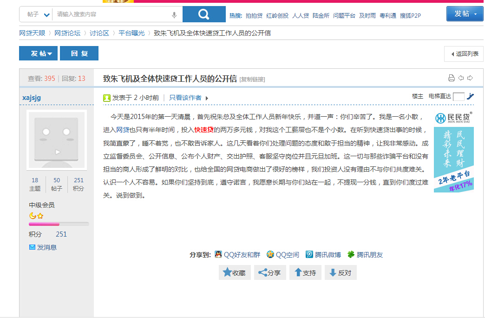Viewport: 485px width, 318px height.
Task: Open hot search link 拍拍贷
Action: [x=254, y=15]
